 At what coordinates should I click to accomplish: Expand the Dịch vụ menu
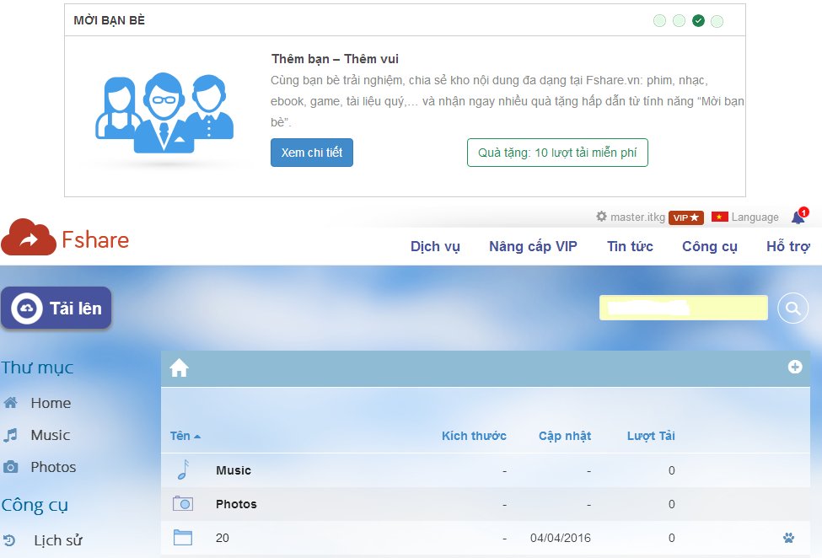coord(435,246)
